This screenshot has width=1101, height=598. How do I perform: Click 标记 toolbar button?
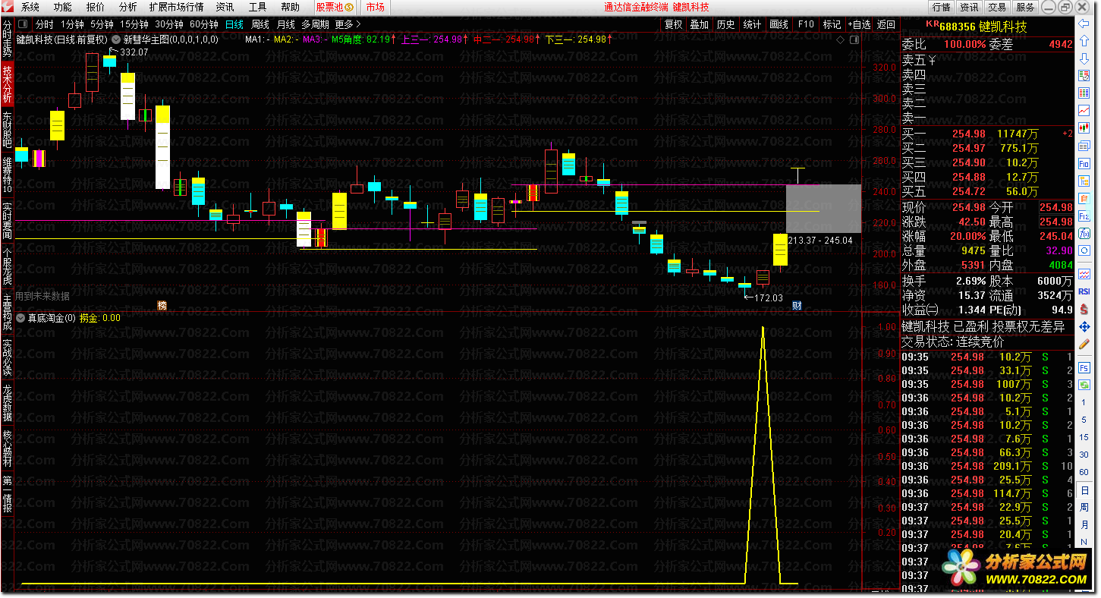(832, 24)
